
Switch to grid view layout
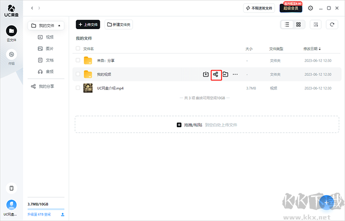[298, 25]
